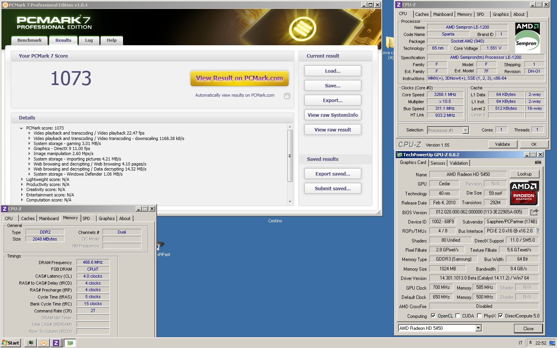This screenshot has height=348, width=557.
Task: Open the CPU-Z taskbar icon
Action: (56, 343)
